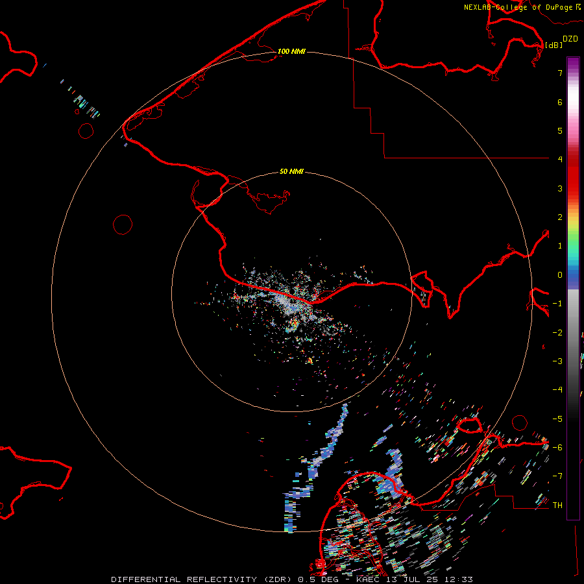
Task: Click the 7 value on color scale
Action: coord(560,73)
